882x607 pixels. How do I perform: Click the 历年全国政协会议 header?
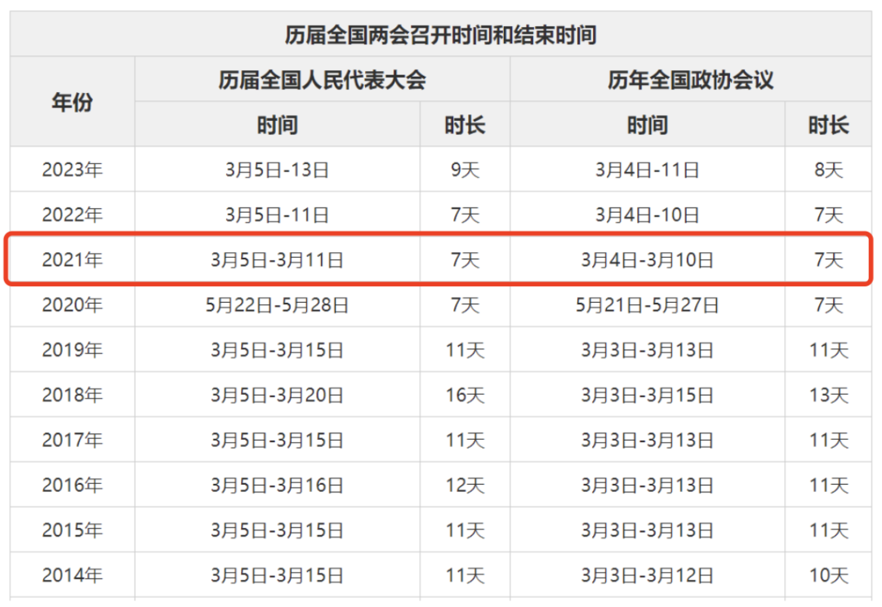pyautogui.click(x=691, y=80)
